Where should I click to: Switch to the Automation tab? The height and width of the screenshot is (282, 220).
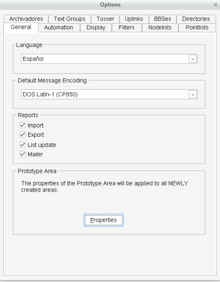tap(59, 28)
